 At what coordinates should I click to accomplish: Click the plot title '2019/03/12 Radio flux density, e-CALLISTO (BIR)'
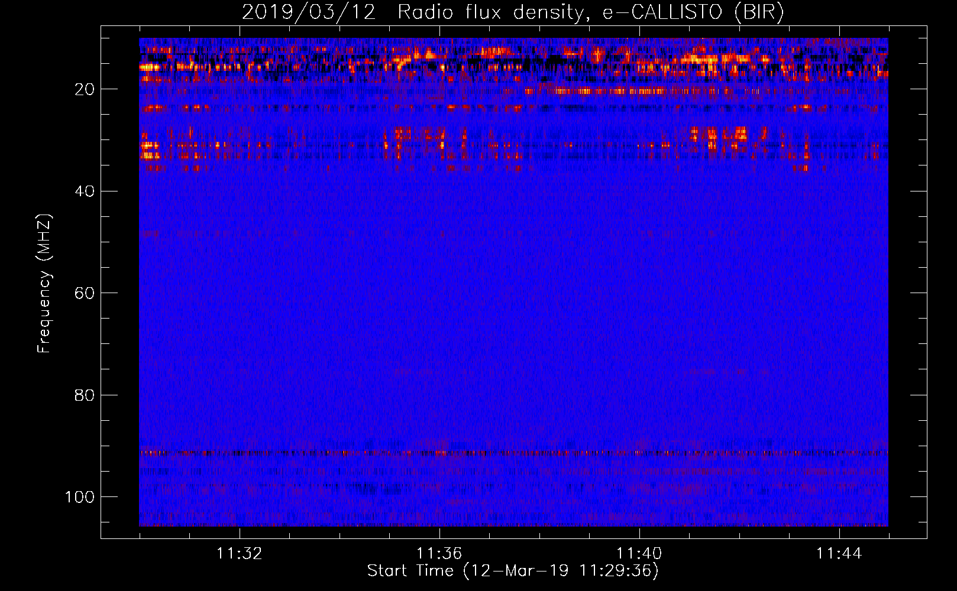(513, 12)
